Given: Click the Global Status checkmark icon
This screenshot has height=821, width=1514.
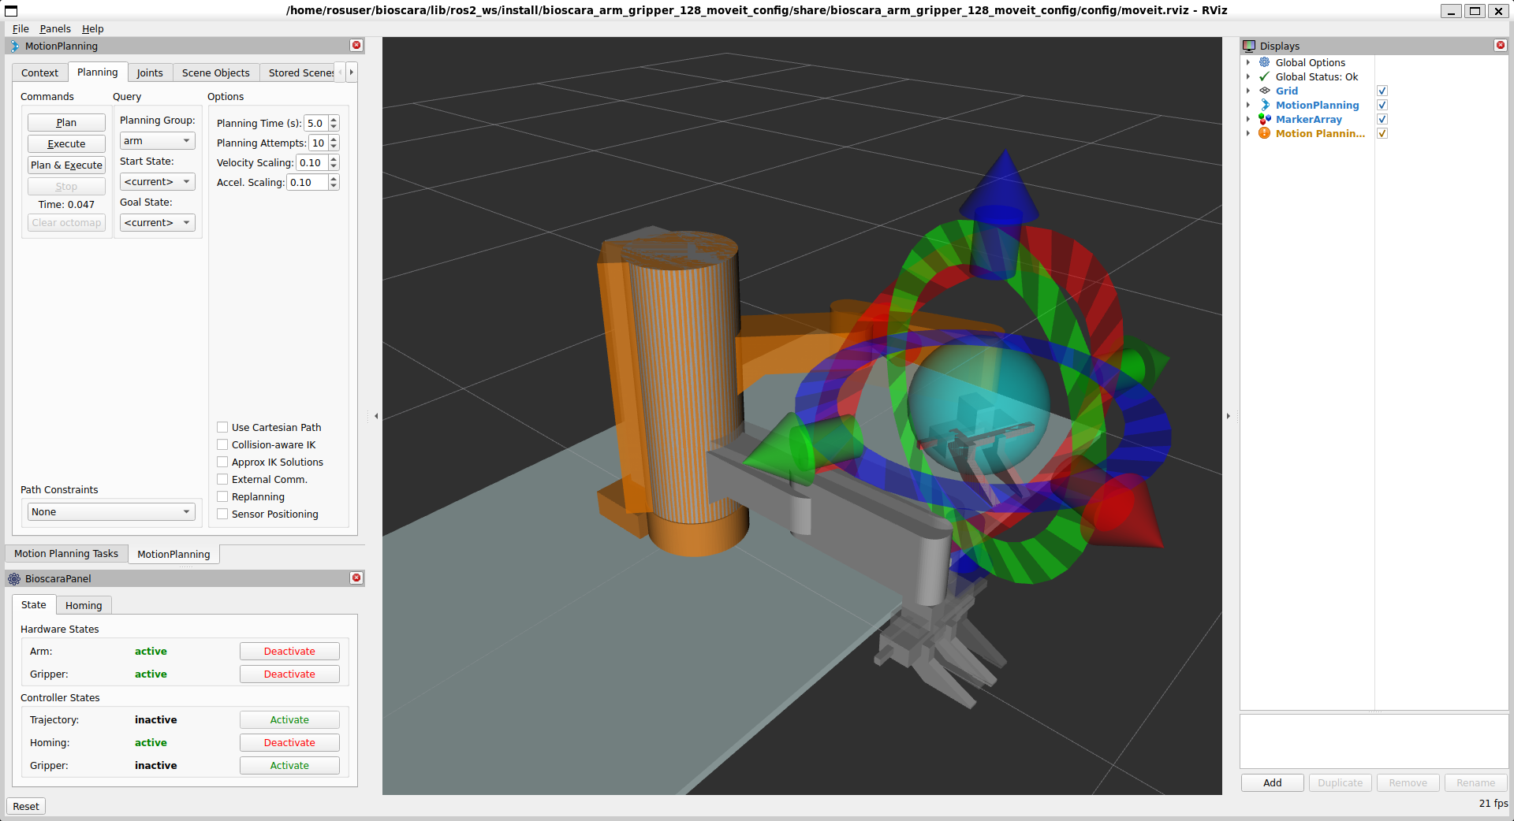Looking at the screenshot, I should click(1263, 76).
